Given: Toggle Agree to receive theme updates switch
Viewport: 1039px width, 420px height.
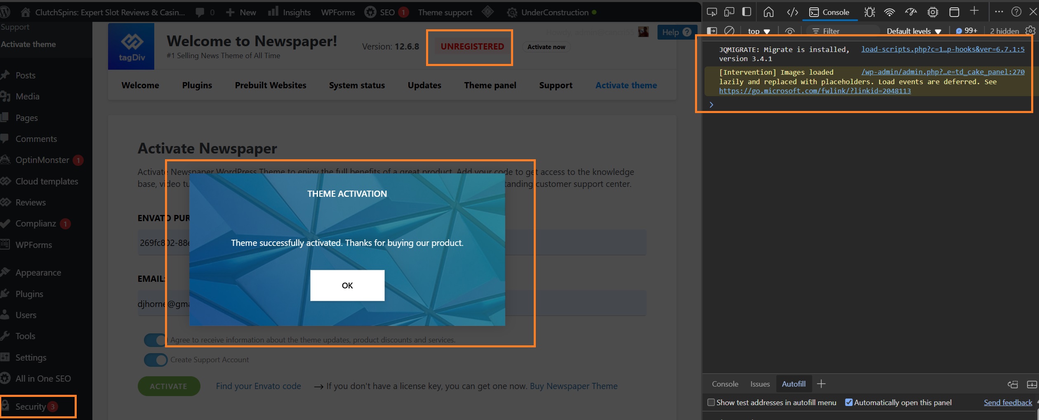Looking at the screenshot, I should click(x=155, y=340).
